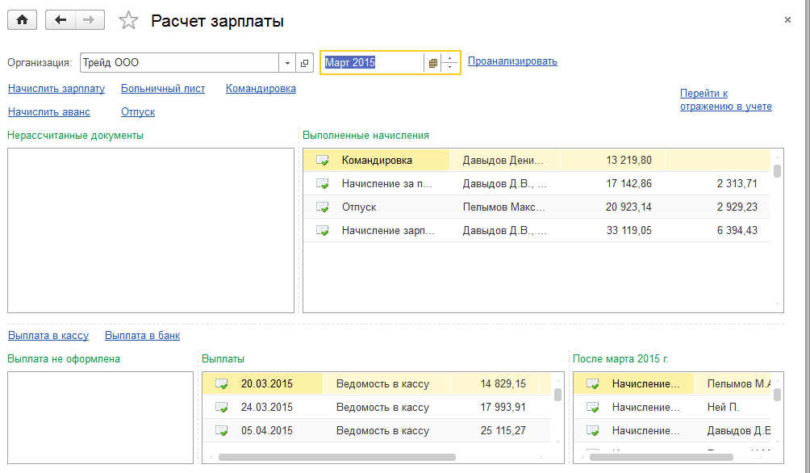Click the Больничный лист link

pos(163,89)
